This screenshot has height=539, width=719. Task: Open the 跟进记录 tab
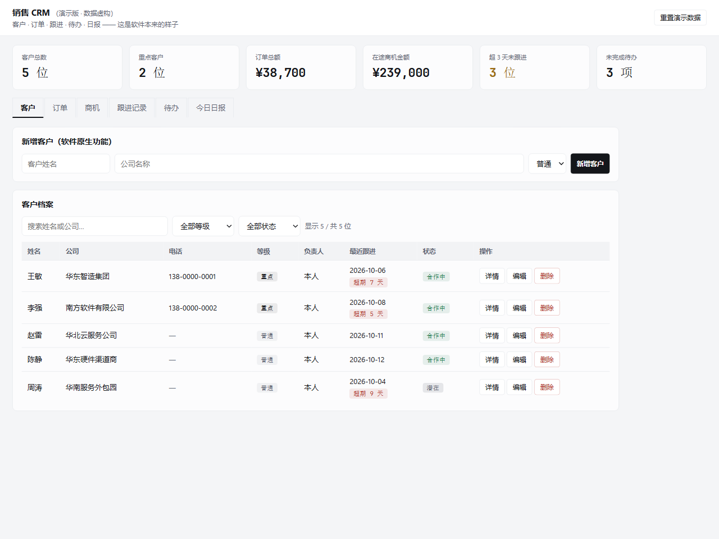click(x=132, y=108)
